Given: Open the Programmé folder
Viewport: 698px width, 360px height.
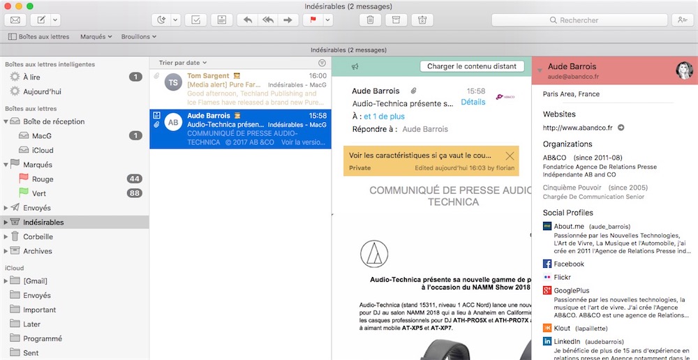Looking at the screenshot, I should (x=75, y=338).
